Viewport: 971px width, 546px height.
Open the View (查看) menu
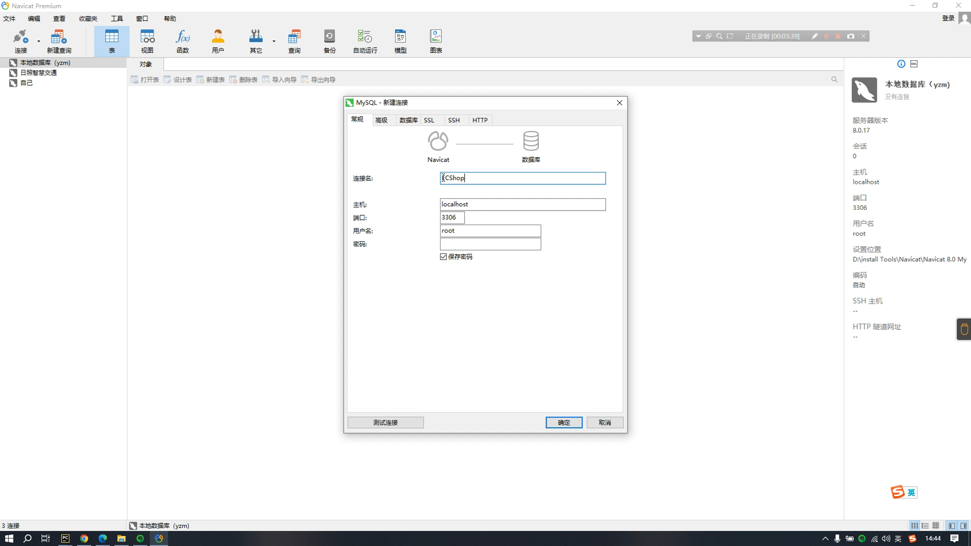point(59,19)
